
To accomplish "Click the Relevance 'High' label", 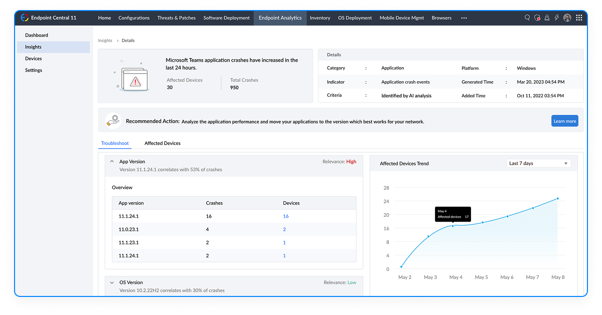I will click(351, 162).
